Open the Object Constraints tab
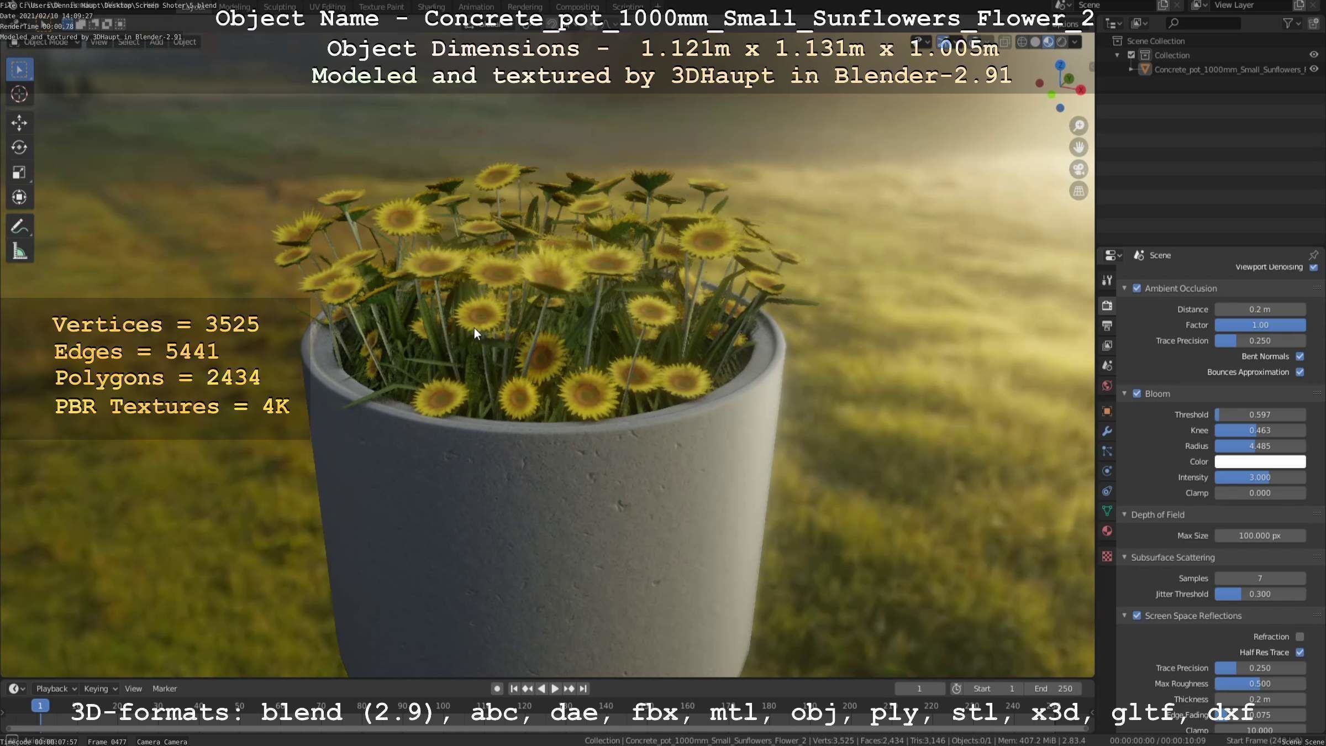The image size is (1326, 746). [1107, 491]
